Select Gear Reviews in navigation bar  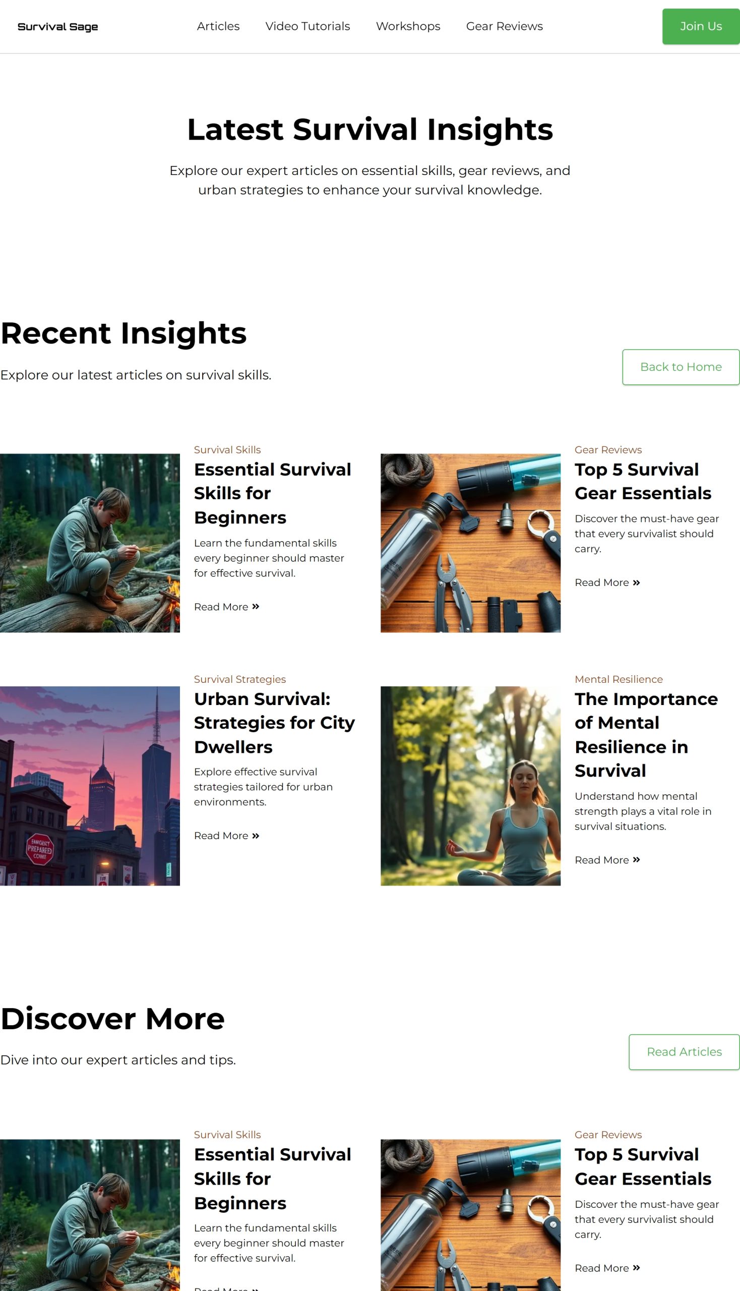pos(504,26)
